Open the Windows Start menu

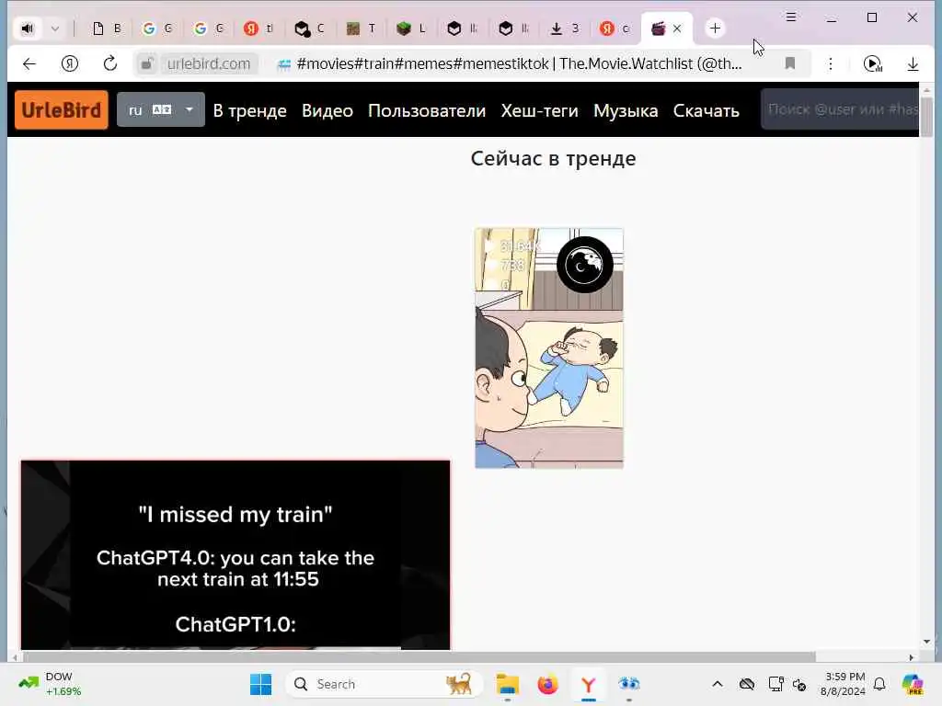tap(260, 684)
